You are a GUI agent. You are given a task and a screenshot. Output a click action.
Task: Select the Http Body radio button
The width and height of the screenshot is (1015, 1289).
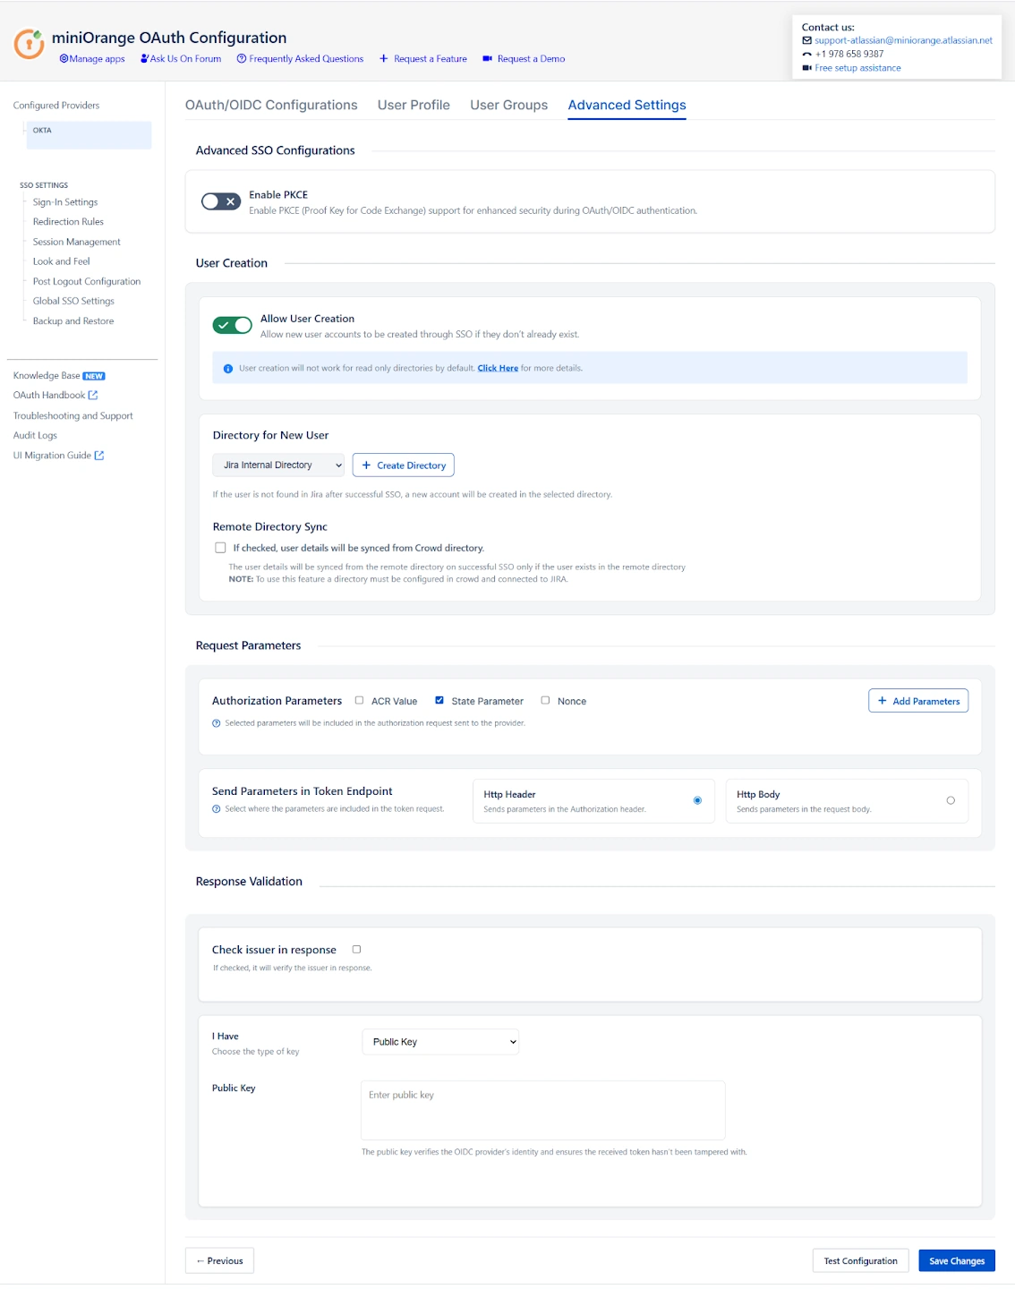pos(951,800)
